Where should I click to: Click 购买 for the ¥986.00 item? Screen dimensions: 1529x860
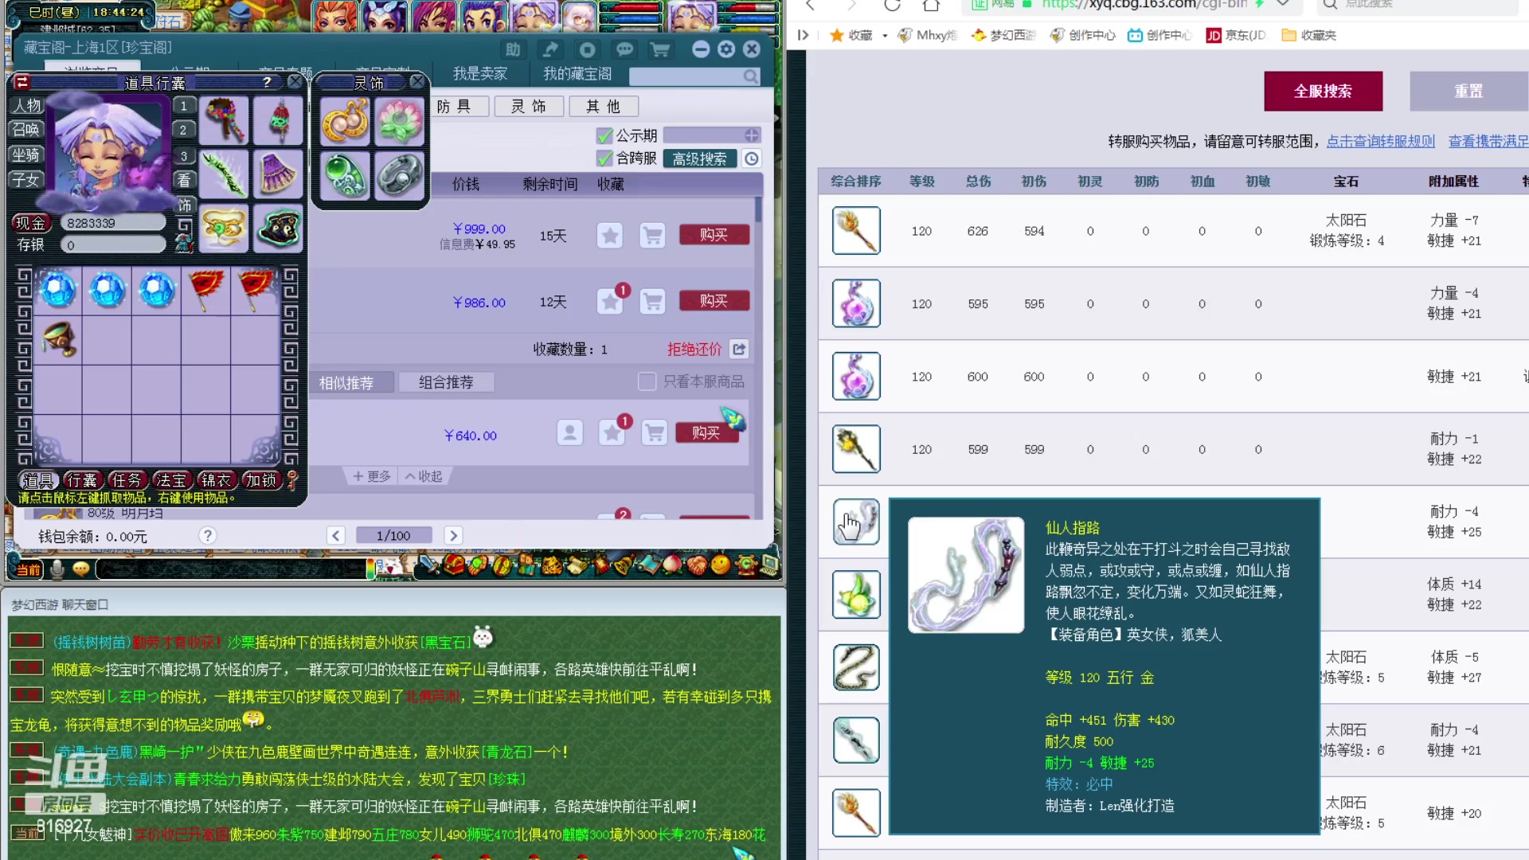click(714, 300)
